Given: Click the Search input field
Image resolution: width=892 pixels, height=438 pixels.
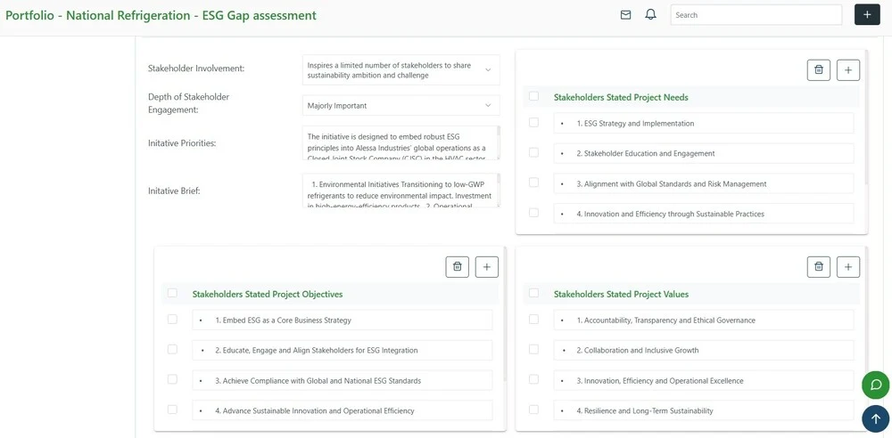Looking at the screenshot, I should pyautogui.click(x=756, y=15).
